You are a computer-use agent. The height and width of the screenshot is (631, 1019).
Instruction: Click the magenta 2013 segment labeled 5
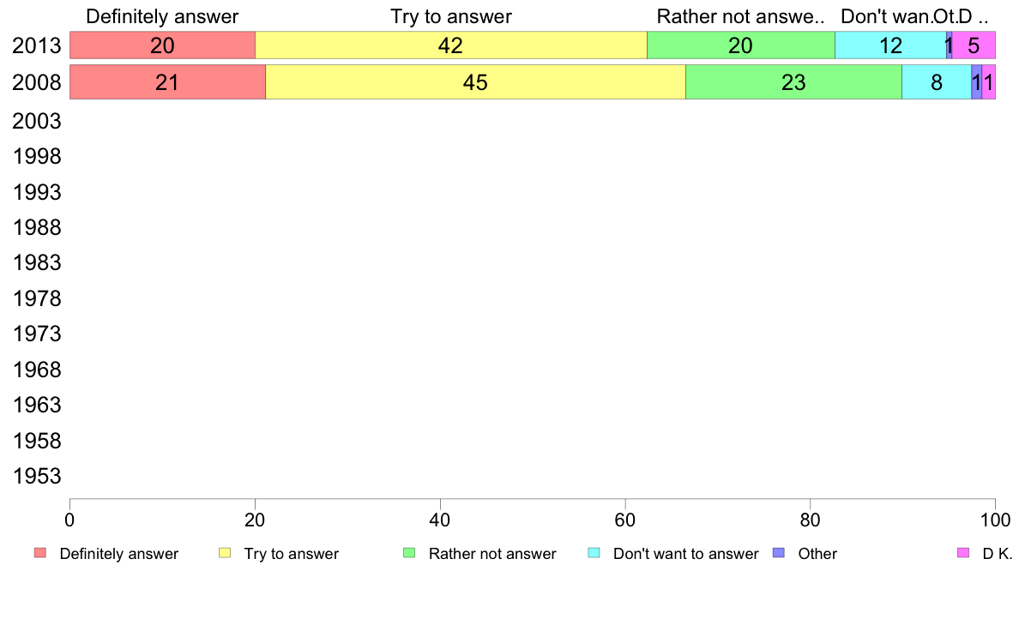(x=974, y=45)
